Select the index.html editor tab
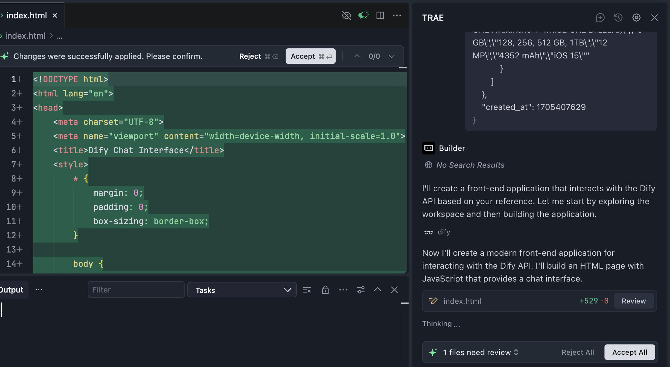The width and height of the screenshot is (670, 367). pos(27,15)
